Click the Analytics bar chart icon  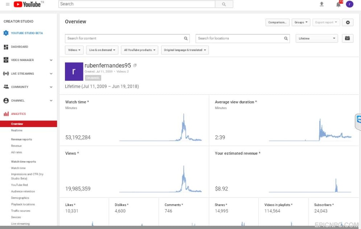tap(6, 114)
